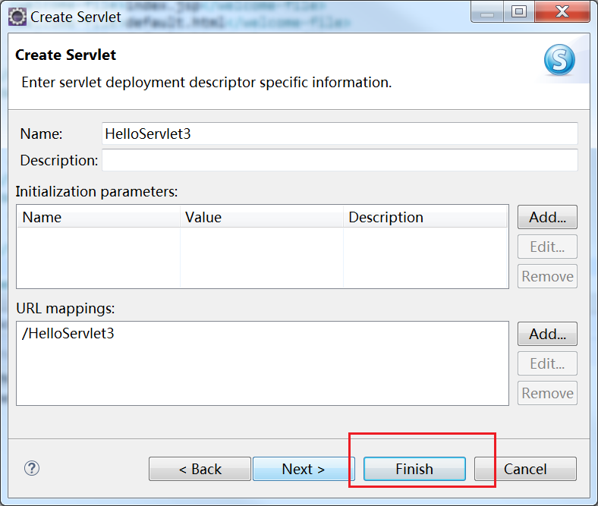This screenshot has height=506, width=598.
Task: Click the Description column header
Action: 425,217
